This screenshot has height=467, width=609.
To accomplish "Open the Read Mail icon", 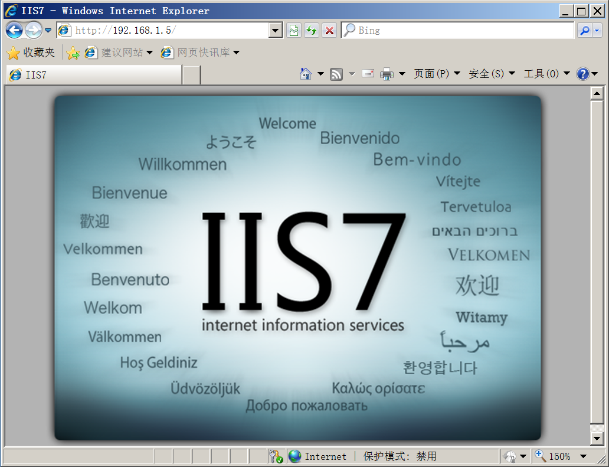I will pyautogui.click(x=368, y=74).
